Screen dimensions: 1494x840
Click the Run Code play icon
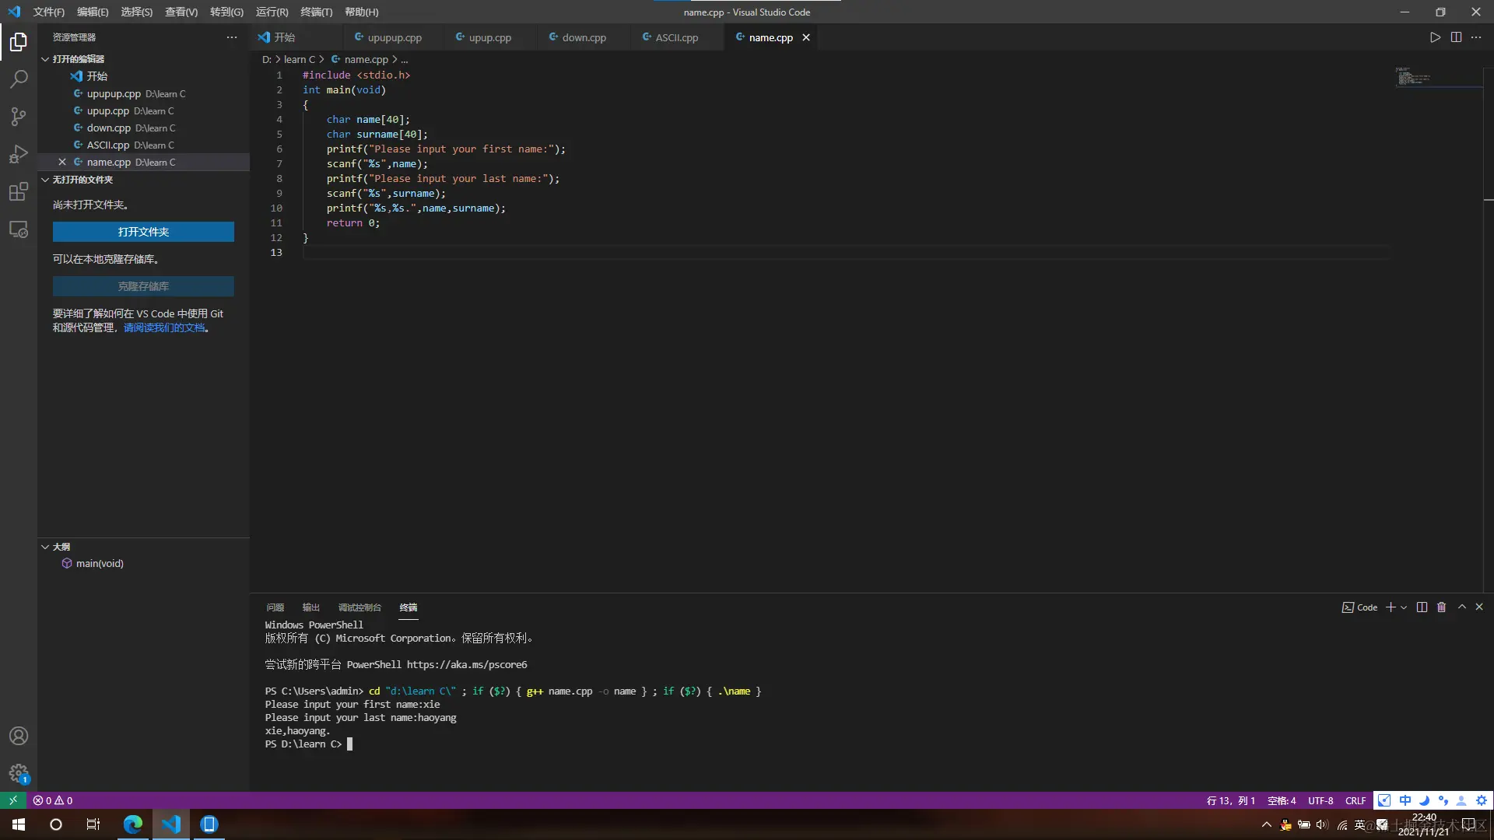pyautogui.click(x=1435, y=37)
